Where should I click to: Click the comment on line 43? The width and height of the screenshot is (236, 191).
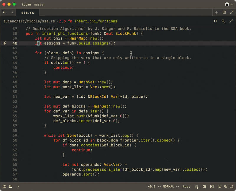[x=117, y=58]
